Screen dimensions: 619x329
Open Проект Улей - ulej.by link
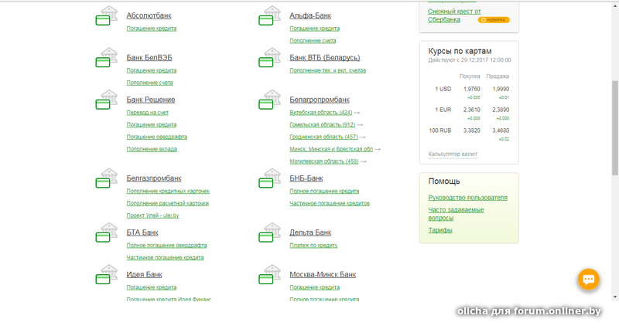tap(152, 215)
